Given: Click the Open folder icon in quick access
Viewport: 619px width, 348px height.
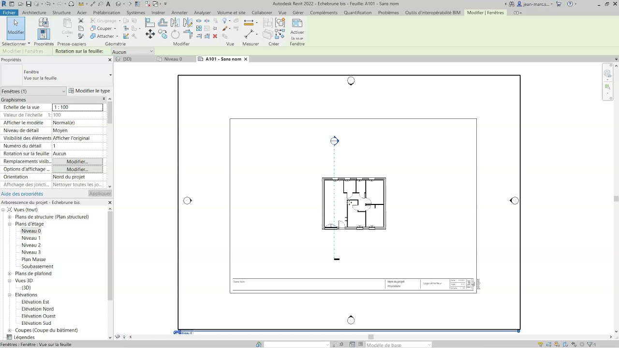Looking at the screenshot, I should [x=21, y=4].
